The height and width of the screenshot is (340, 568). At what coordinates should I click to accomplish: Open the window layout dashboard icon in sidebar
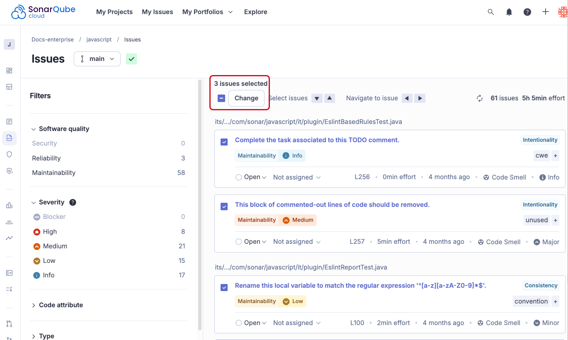9,87
